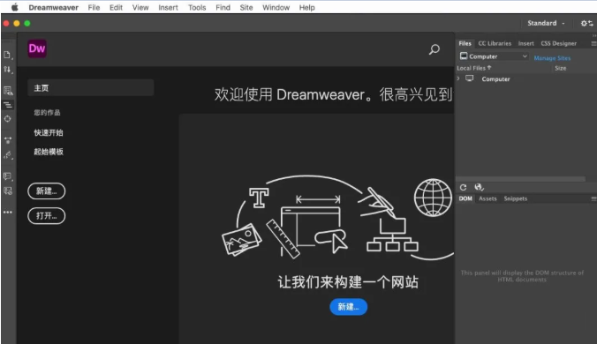Image resolution: width=597 pixels, height=344 pixels.
Task: Open the Apple menu
Action: click(x=14, y=7)
